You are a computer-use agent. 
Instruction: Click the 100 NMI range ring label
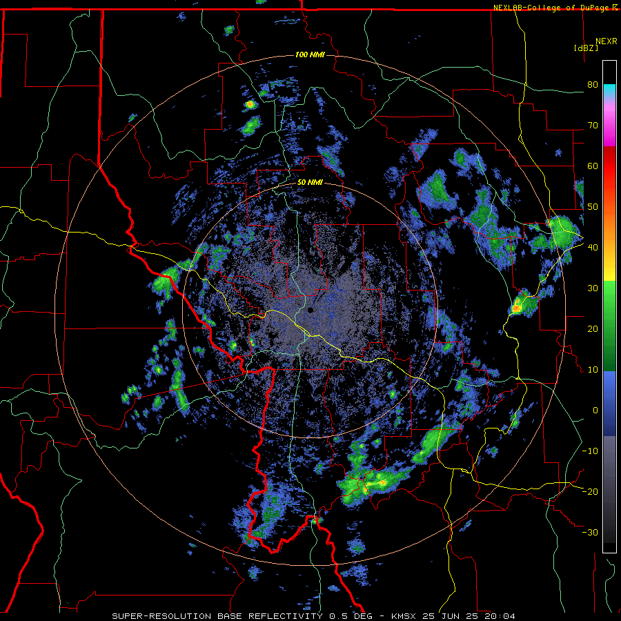pyautogui.click(x=310, y=55)
